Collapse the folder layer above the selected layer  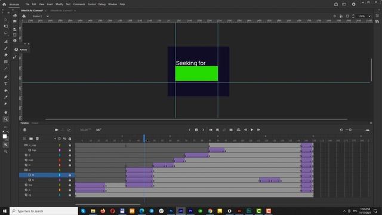tap(26, 170)
